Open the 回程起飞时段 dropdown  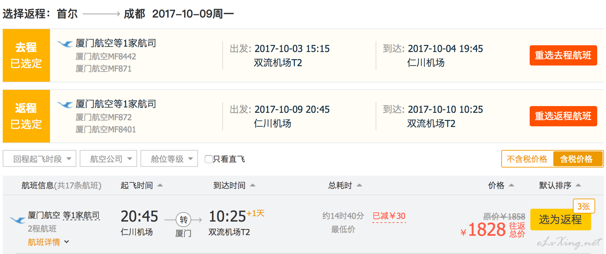pyautogui.click(x=40, y=158)
